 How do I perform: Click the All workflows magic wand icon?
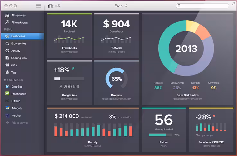click(x=7, y=22)
